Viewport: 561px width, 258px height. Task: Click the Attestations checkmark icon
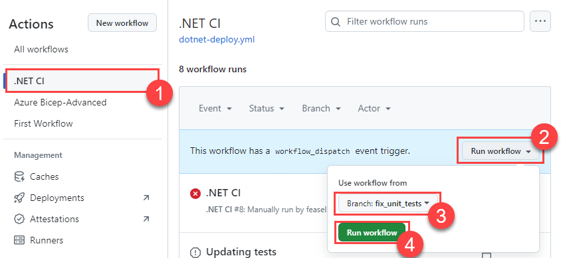[19, 219]
